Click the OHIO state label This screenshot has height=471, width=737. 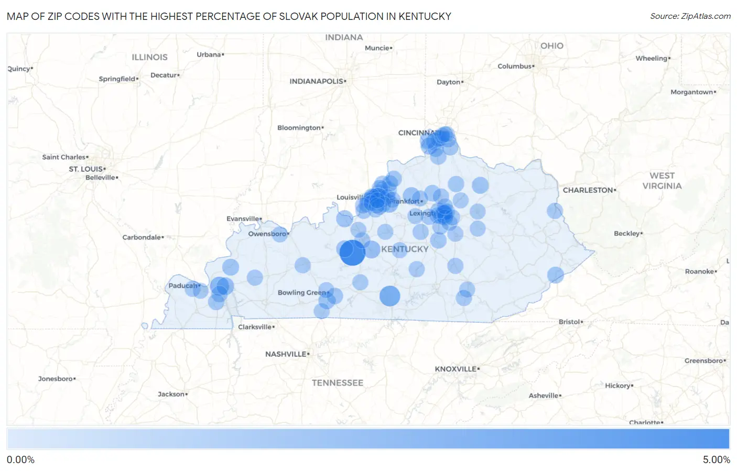pos(552,46)
